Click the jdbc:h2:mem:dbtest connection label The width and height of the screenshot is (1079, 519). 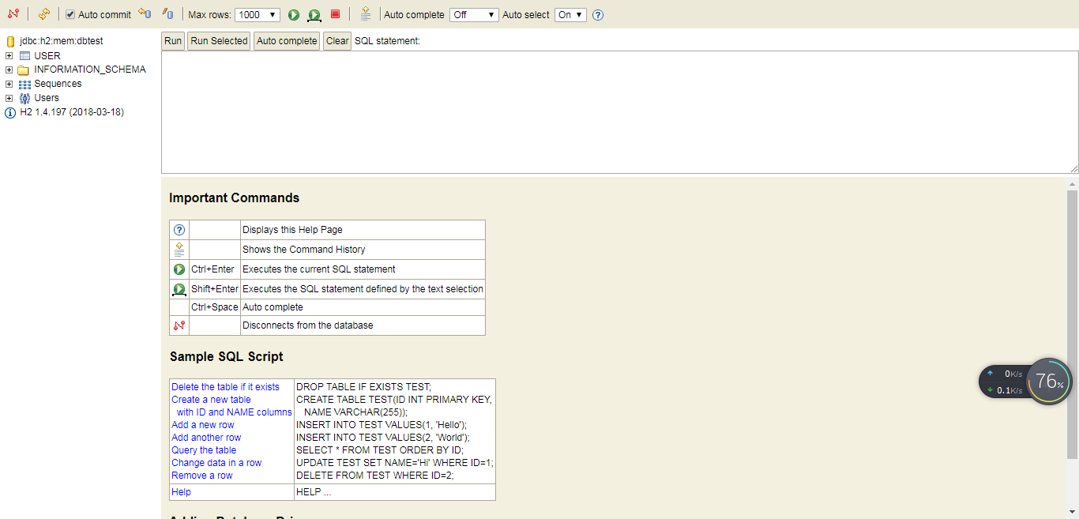(x=62, y=41)
